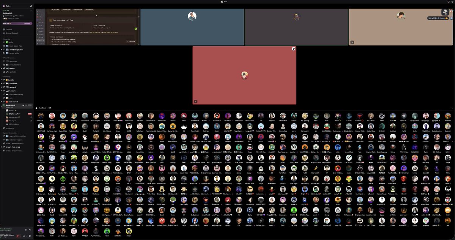Click audience member Arya's avatar
This screenshot has width=455, height=240.
point(63,147)
